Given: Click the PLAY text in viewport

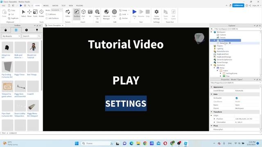Looking at the screenshot, I should [126, 80].
